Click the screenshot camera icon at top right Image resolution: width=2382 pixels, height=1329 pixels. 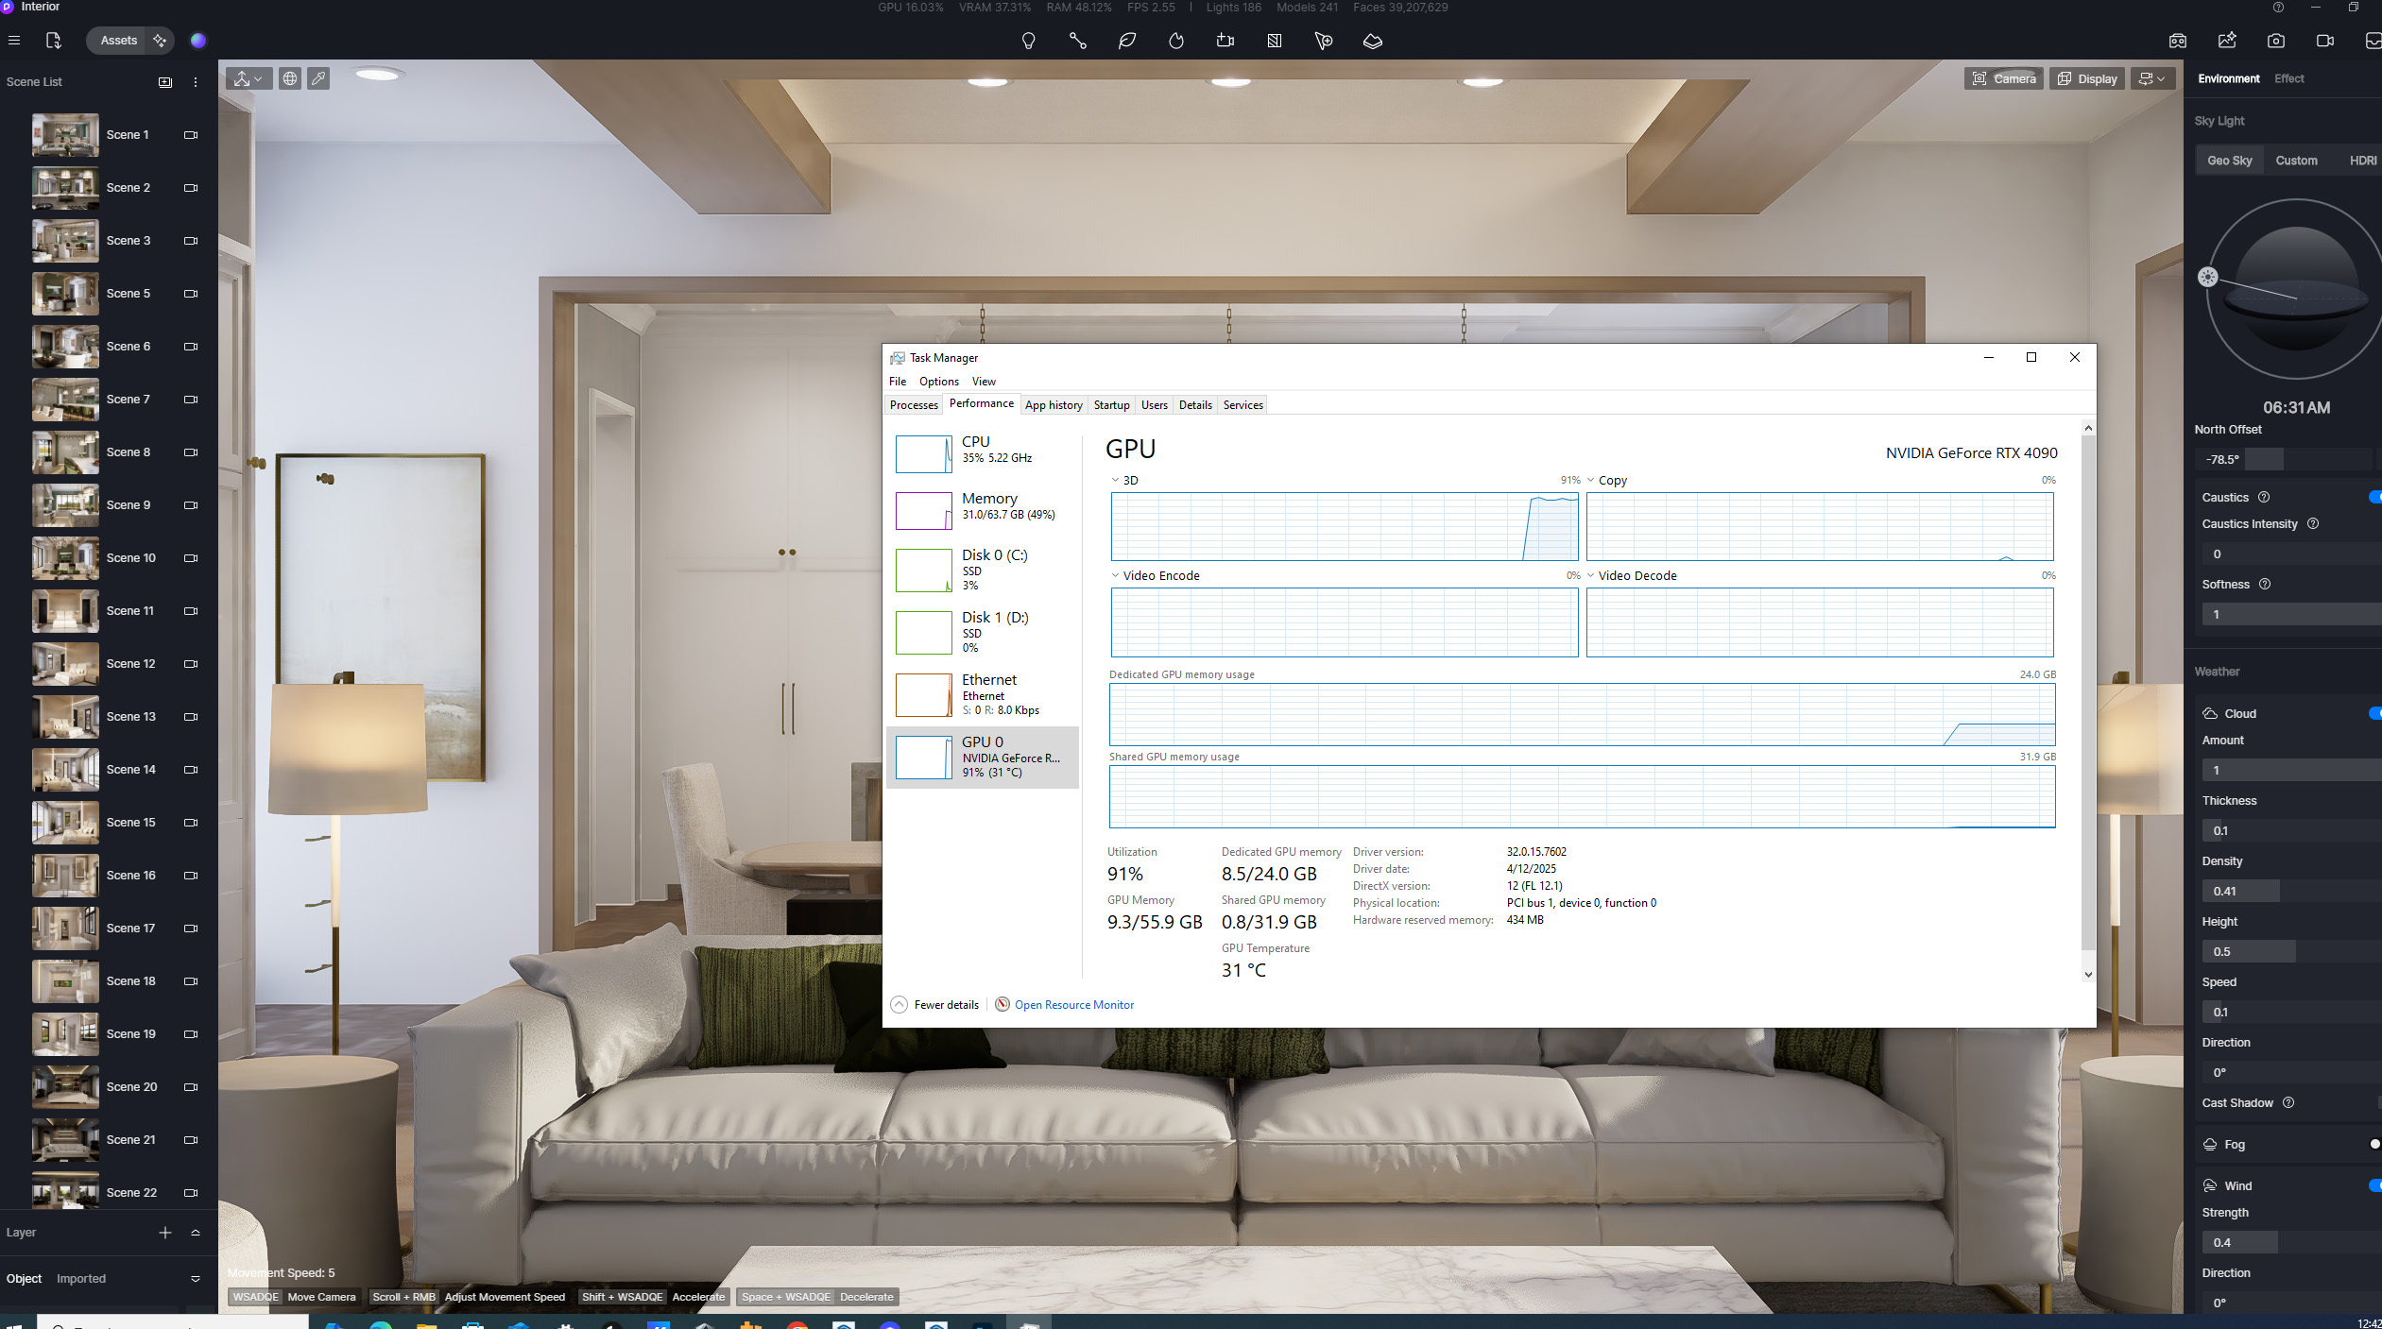click(x=2275, y=41)
